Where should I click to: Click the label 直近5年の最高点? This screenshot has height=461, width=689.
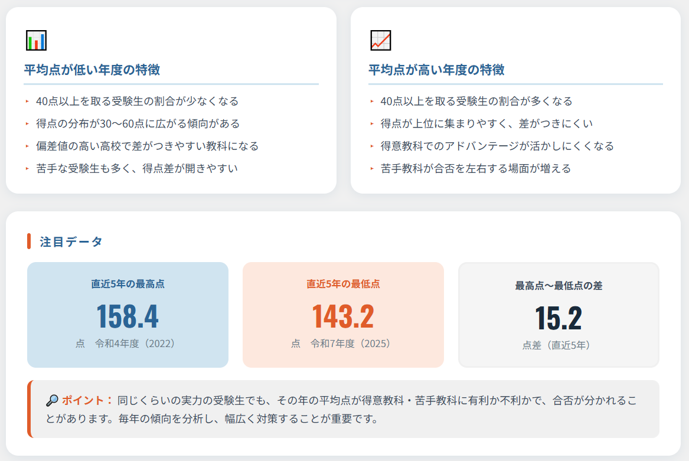[x=128, y=284]
